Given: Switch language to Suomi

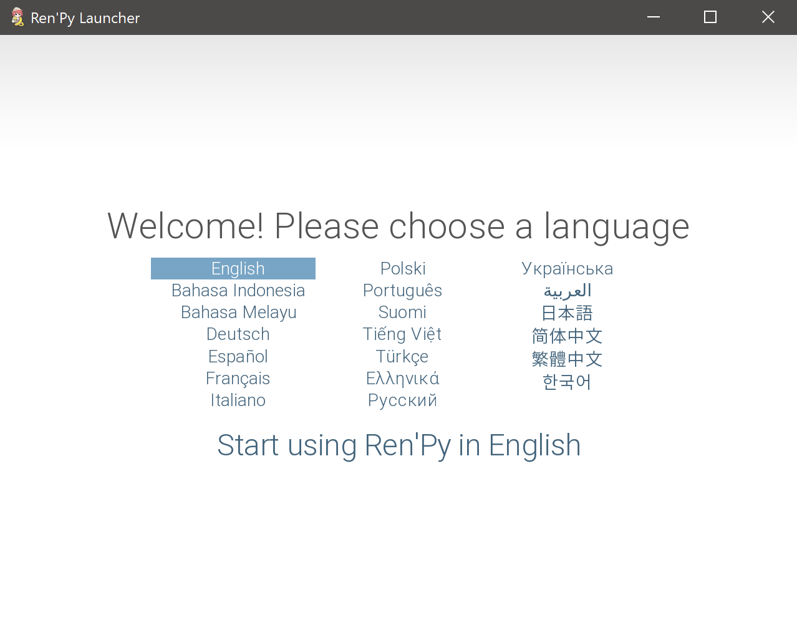Looking at the screenshot, I should [402, 312].
